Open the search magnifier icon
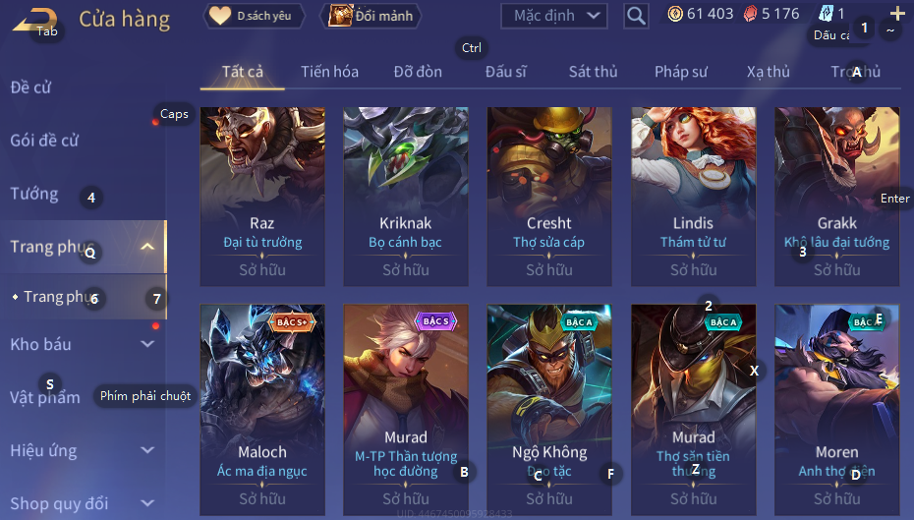The height and width of the screenshot is (520, 914). tap(636, 16)
